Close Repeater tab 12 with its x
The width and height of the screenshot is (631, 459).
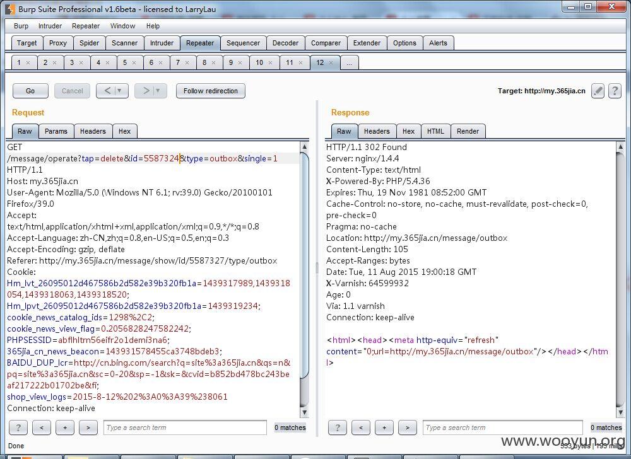(331, 62)
